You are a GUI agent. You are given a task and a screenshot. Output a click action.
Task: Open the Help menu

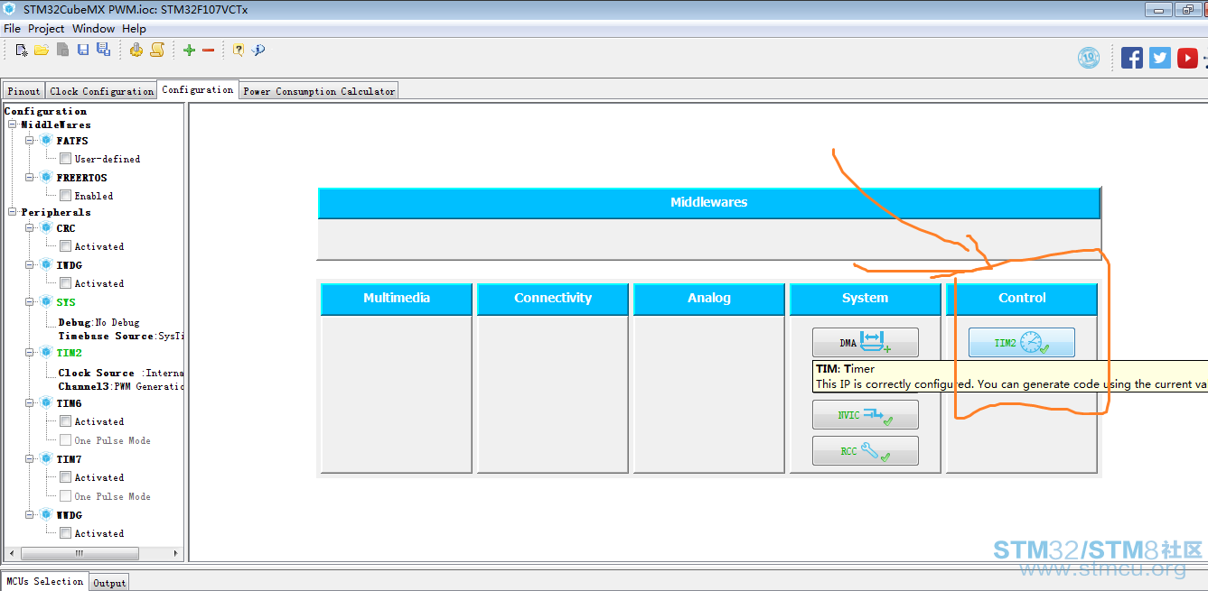[134, 29]
